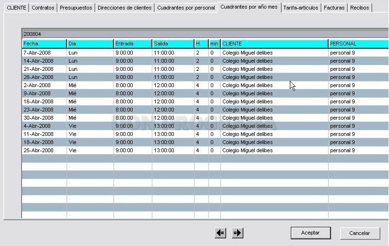The width and height of the screenshot is (389, 246).
Task: Click the Cancelar button
Action: click(360, 233)
